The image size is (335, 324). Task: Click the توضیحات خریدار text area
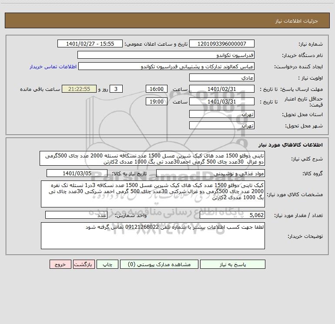point(153,236)
